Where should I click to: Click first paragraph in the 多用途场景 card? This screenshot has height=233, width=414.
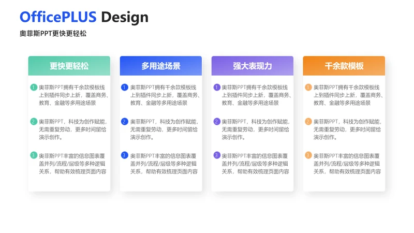pos(165,95)
